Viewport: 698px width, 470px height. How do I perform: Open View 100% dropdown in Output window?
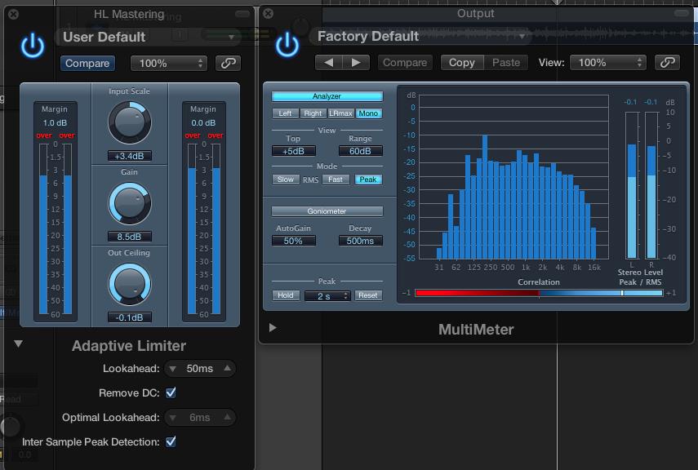click(608, 62)
